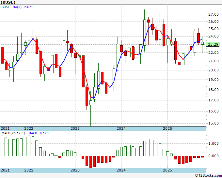Click the MACD:-0.123 value readout
Screen dimensions: 222x178
coord(39,133)
